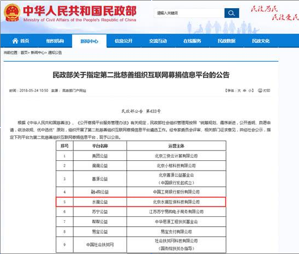Click the 中华思源工程扶贫基金会 cell
Viewport: 299px width, 254px height.
(176, 222)
